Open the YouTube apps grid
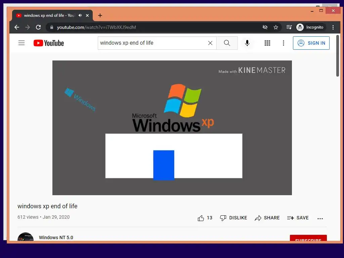The height and width of the screenshot is (258, 344). [x=267, y=43]
